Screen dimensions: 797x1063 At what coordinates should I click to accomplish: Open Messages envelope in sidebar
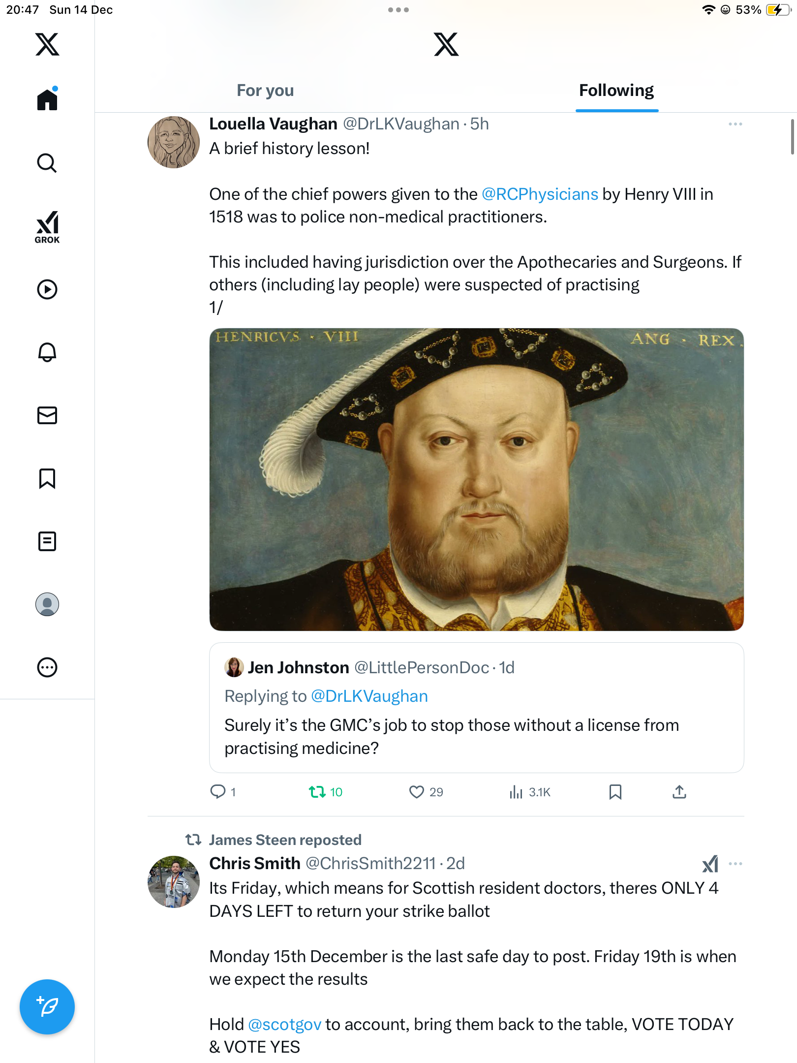click(x=47, y=415)
